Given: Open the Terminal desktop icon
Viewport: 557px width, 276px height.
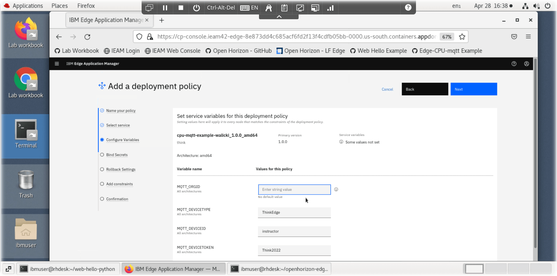Looking at the screenshot, I should 26,134.
